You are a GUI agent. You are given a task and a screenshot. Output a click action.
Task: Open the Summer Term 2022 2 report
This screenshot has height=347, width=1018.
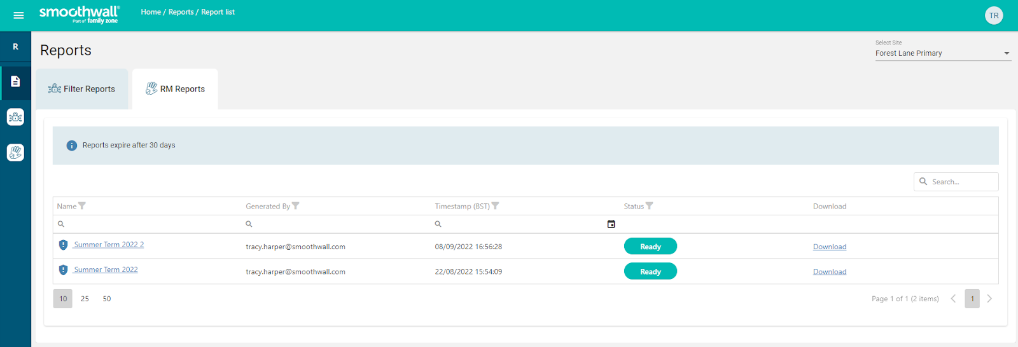click(x=109, y=245)
